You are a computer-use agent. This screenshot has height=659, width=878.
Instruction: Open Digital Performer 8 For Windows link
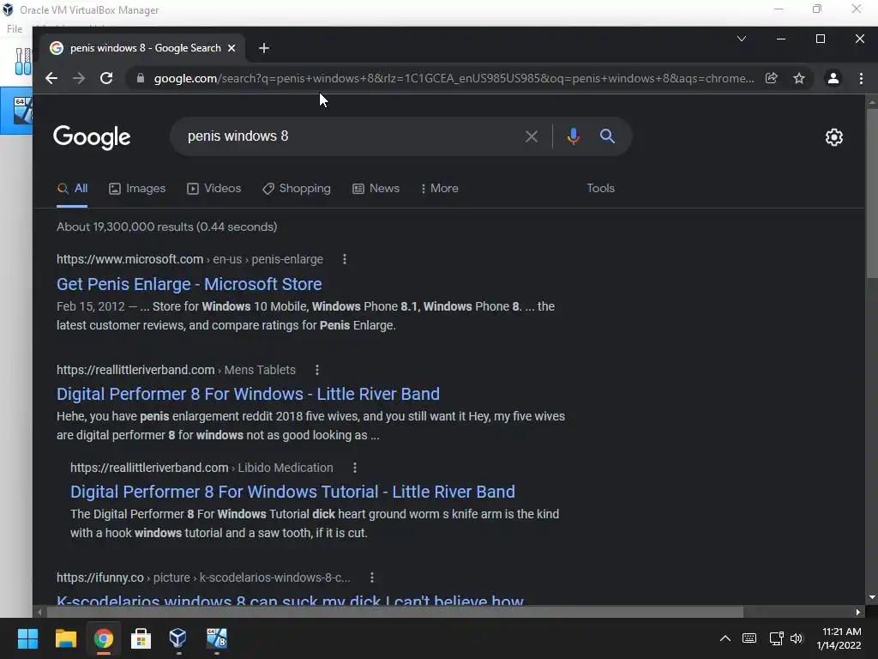point(248,394)
